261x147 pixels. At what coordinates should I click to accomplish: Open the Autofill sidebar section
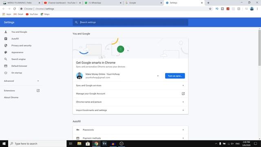point(15,39)
